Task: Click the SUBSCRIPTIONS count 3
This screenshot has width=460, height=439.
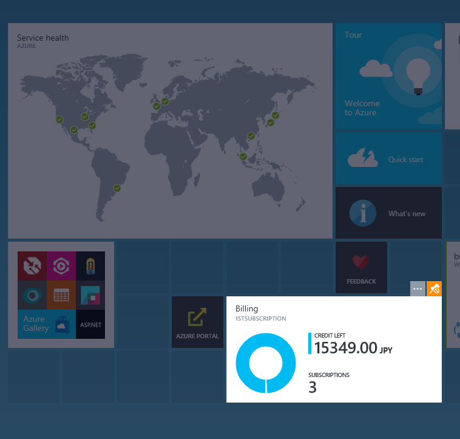Action: pyautogui.click(x=313, y=387)
